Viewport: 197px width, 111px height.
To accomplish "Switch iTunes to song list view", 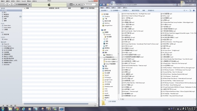I will pos(71,4).
